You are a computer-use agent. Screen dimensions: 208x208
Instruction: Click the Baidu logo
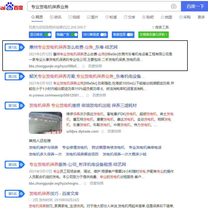[11, 6]
